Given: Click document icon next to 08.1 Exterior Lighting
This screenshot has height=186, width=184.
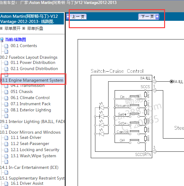Looking at the screenshot, I should point(6,110).
